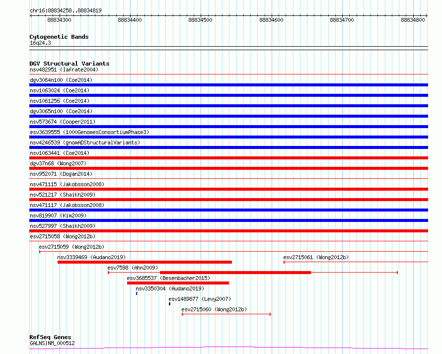Click the red bar under nsv1063441

(x=228, y=158)
